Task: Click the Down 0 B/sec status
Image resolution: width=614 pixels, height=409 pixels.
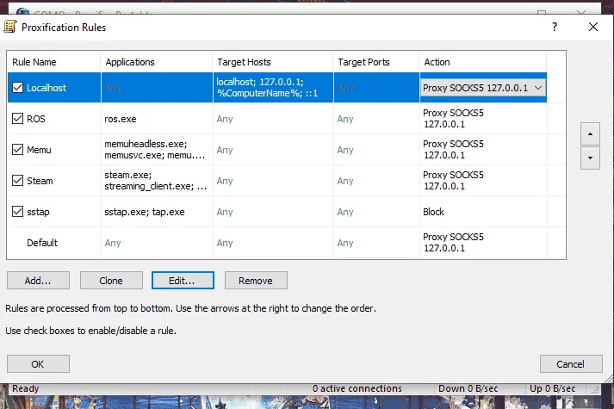Action: point(468,388)
